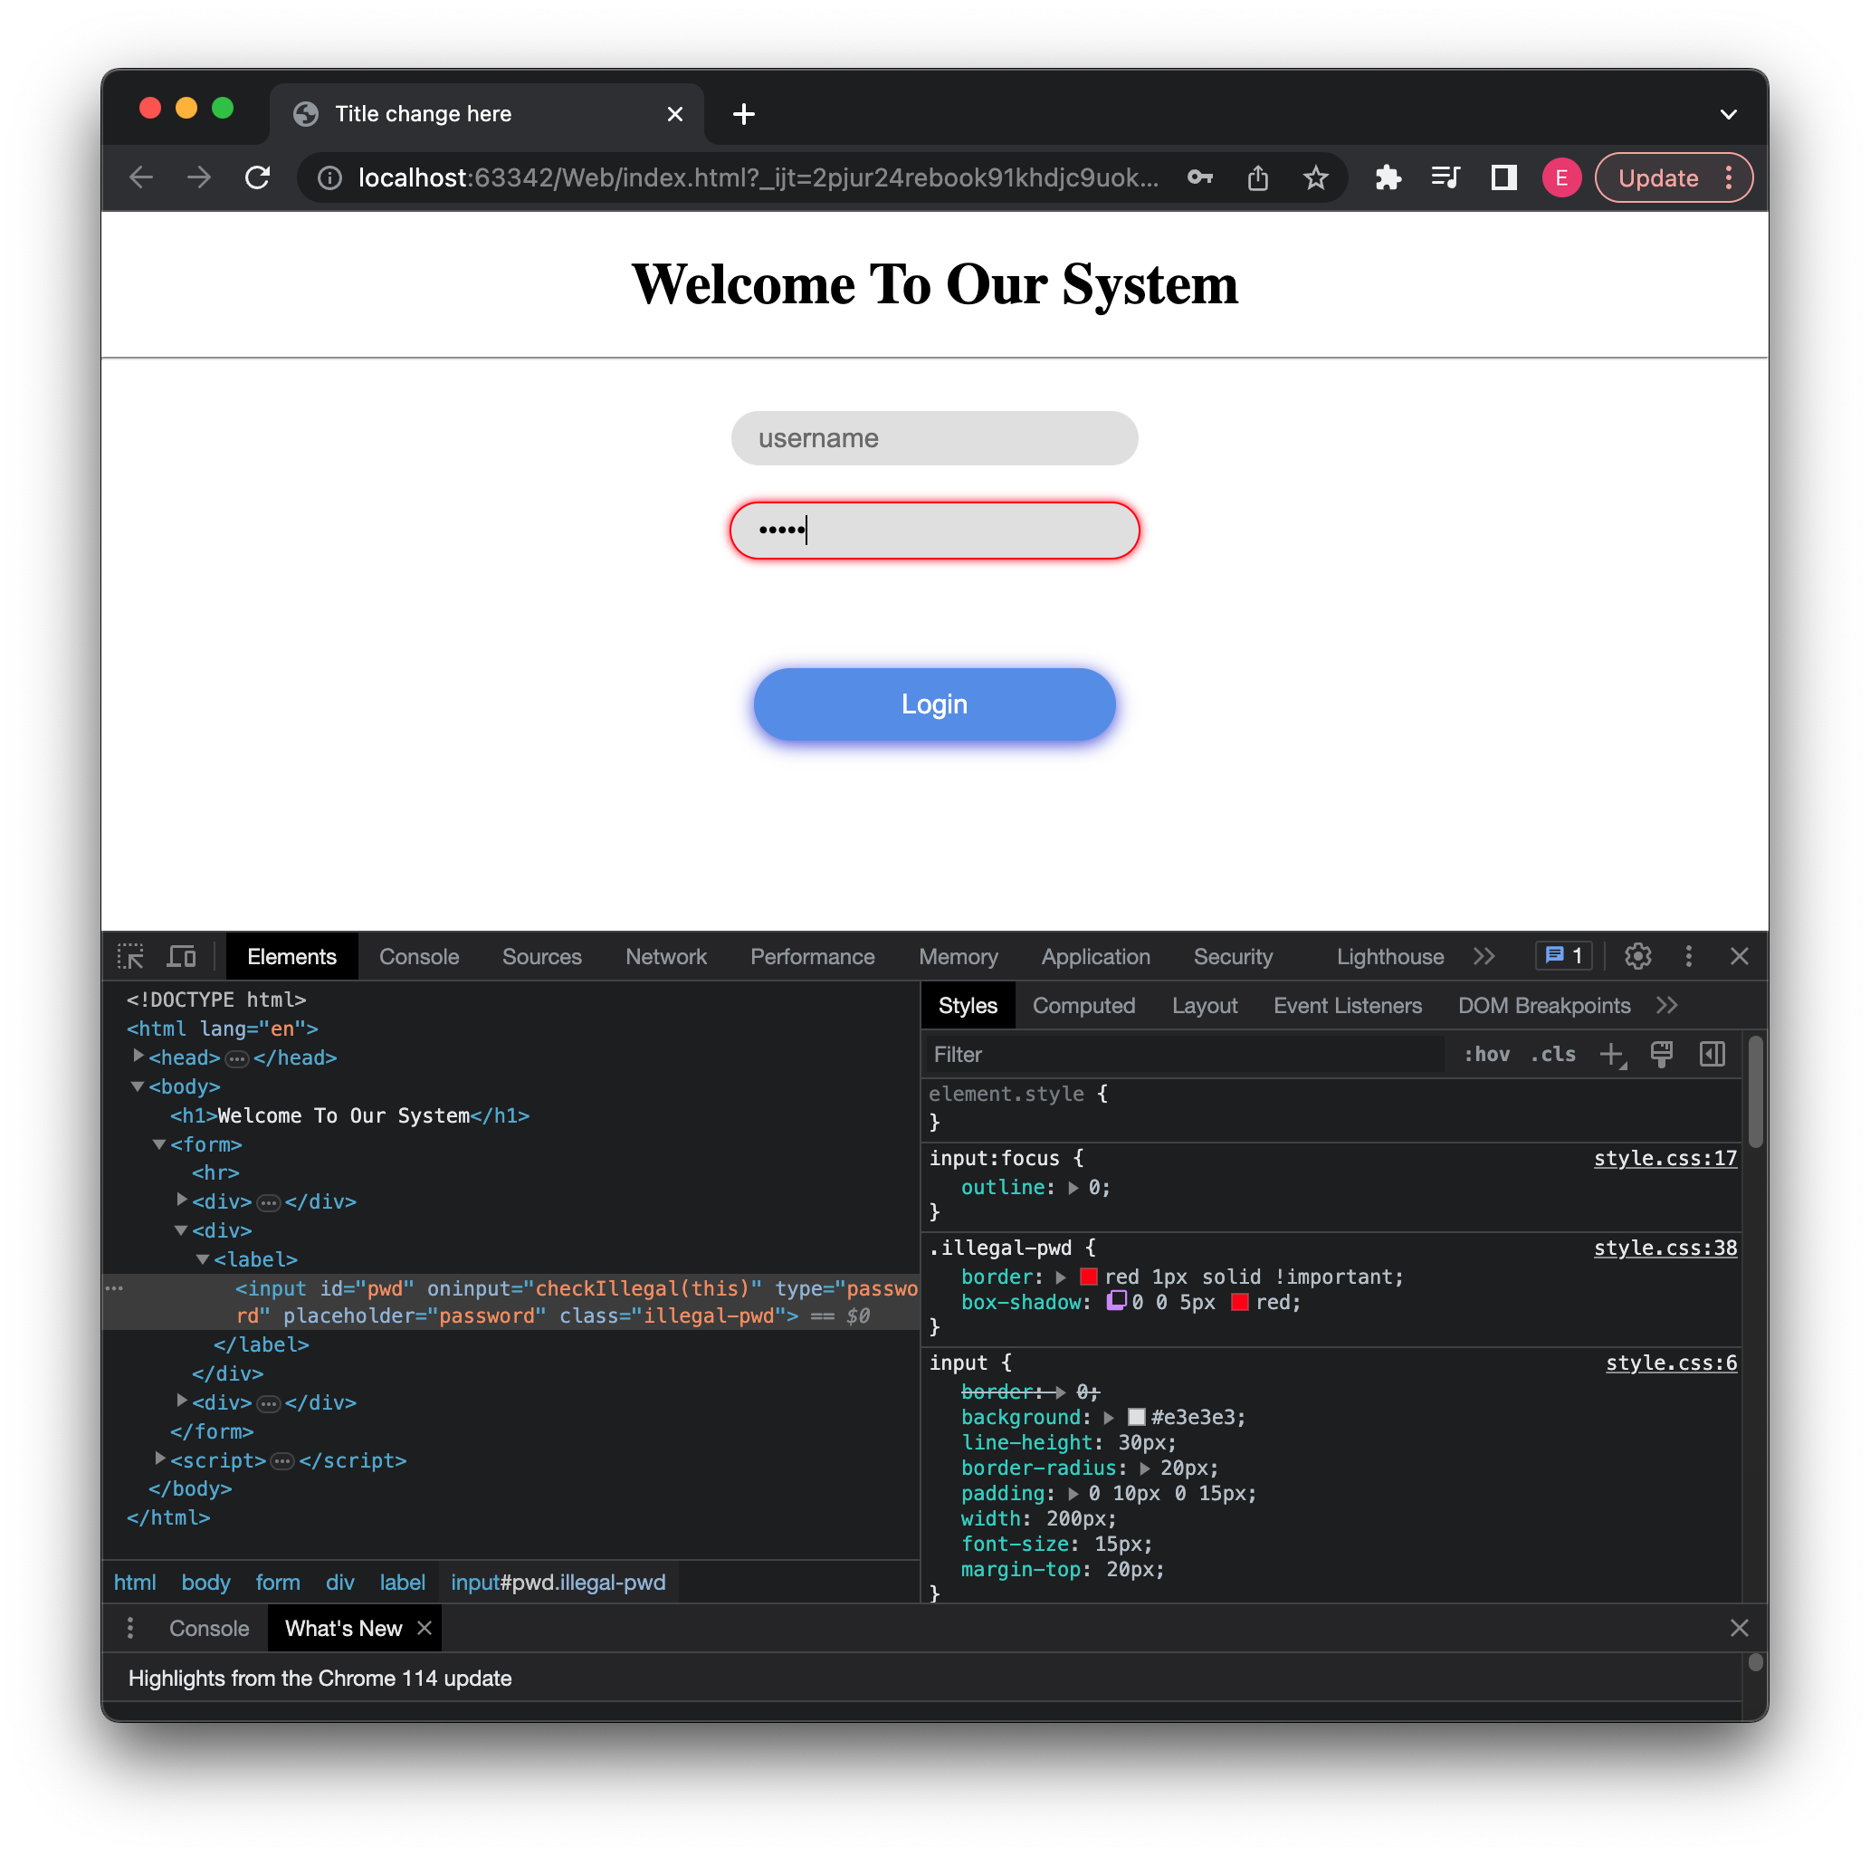Show more DevTools tabs chevron
The height and width of the screenshot is (1856, 1870).
point(1484,957)
